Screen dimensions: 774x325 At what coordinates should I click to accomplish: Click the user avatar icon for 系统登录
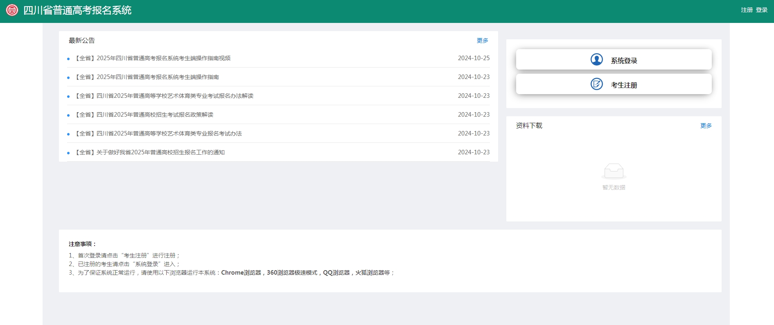(596, 60)
